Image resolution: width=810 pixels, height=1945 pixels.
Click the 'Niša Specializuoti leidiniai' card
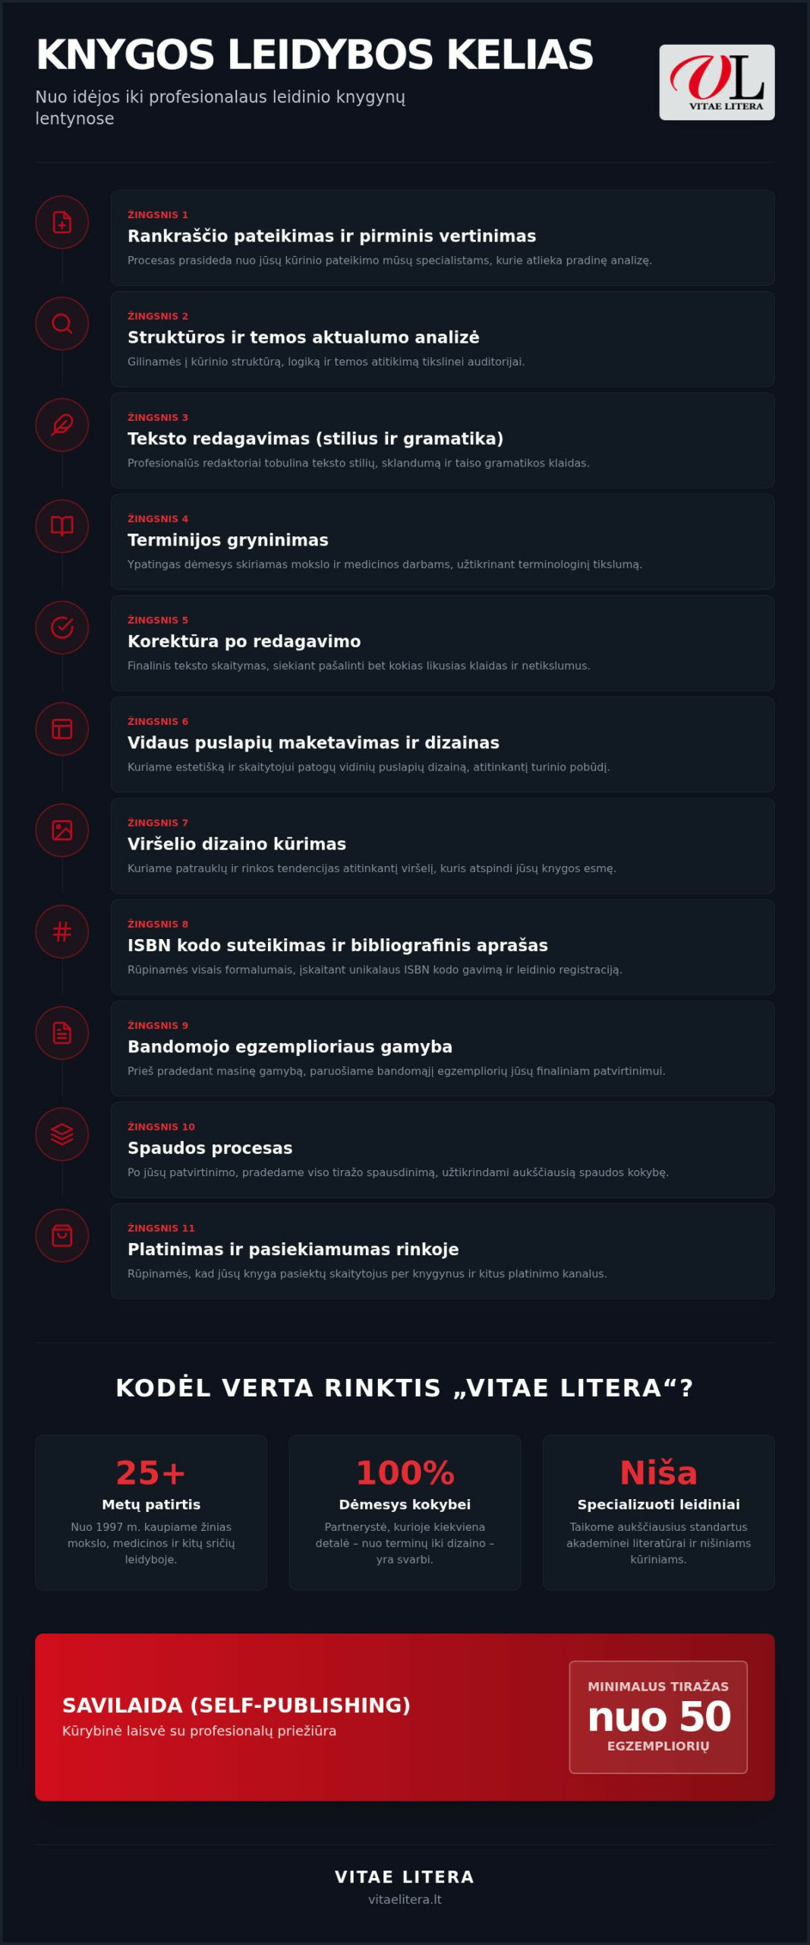pos(658,1512)
